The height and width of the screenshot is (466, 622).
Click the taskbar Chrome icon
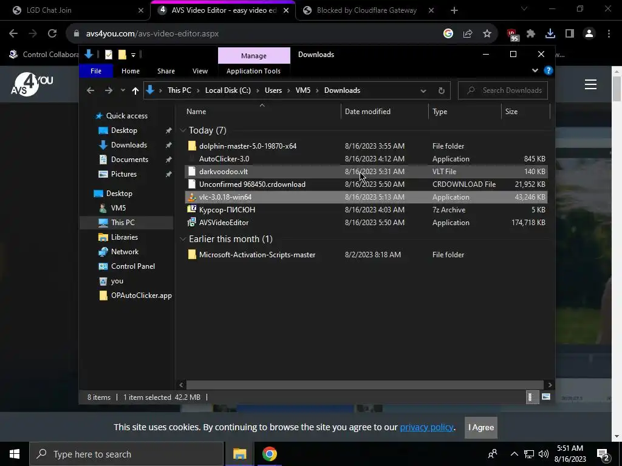[x=269, y=454]
